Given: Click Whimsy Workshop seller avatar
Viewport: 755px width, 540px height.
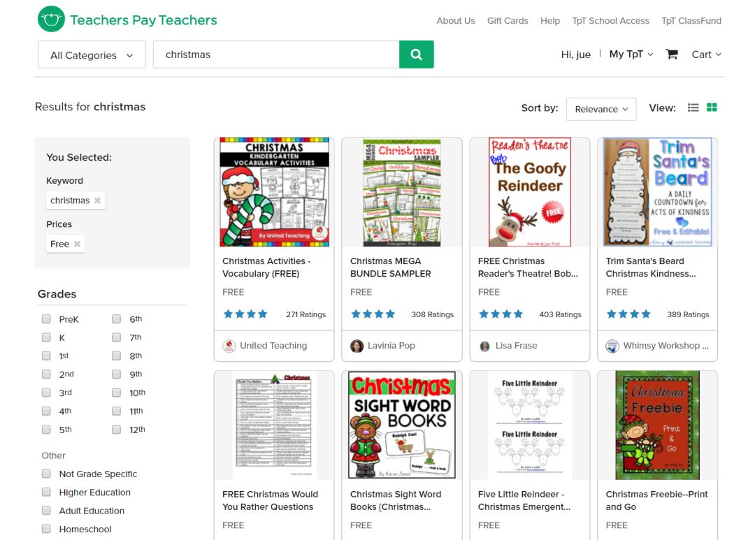Looking at the screenshot, I should [612, 346].
